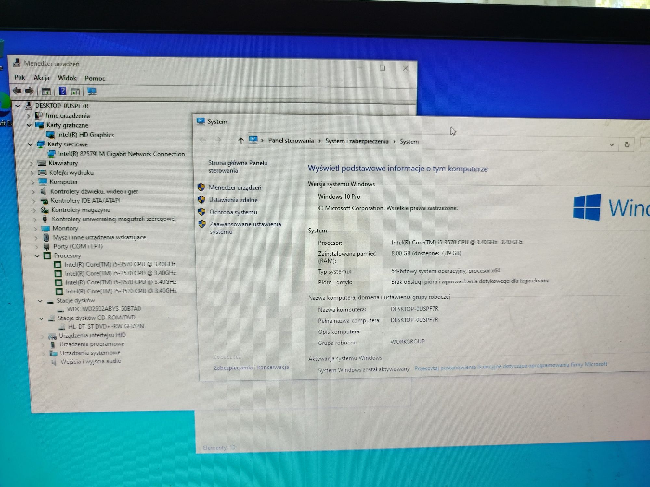
Task: Open Ustawienia zdalne link
Action: point(233,200)
